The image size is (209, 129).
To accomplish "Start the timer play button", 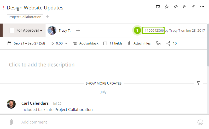I will click(53, 43).
